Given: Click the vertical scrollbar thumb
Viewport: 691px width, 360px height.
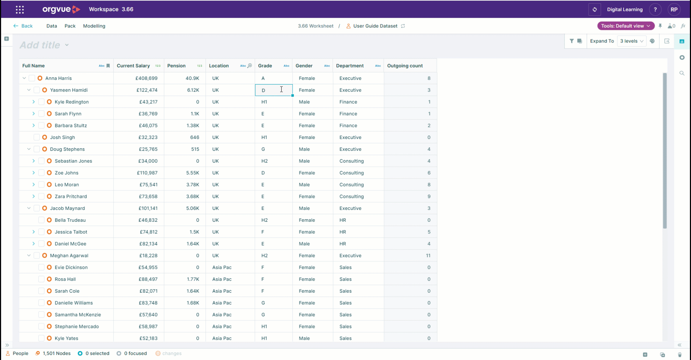Looking at the screenshot, I should (665, 150).
